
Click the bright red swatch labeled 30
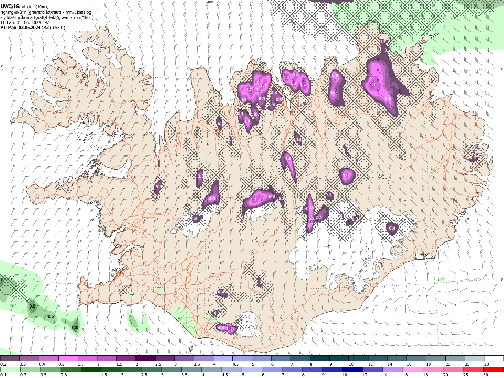(x=494, y=369)
